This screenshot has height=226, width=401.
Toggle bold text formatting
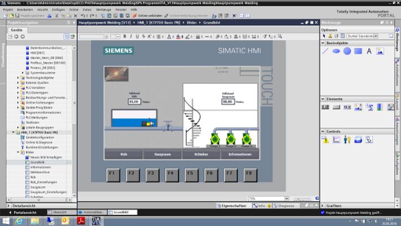(125, 37)
